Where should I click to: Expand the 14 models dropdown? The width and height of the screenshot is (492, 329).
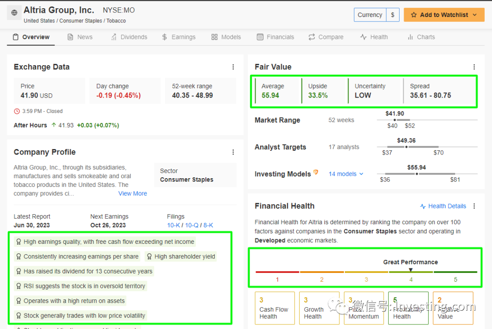(346, 174)
